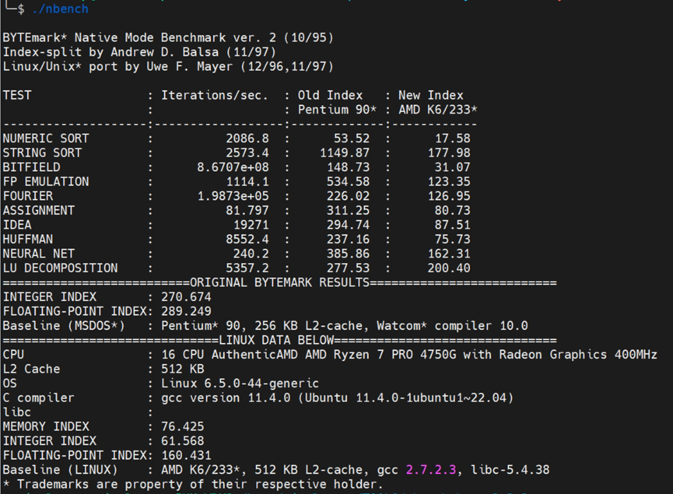Click original INTEGER INDEX value 270.674
Screen dimensions: 673x494
pyautogui.click(x=186, y=297)
